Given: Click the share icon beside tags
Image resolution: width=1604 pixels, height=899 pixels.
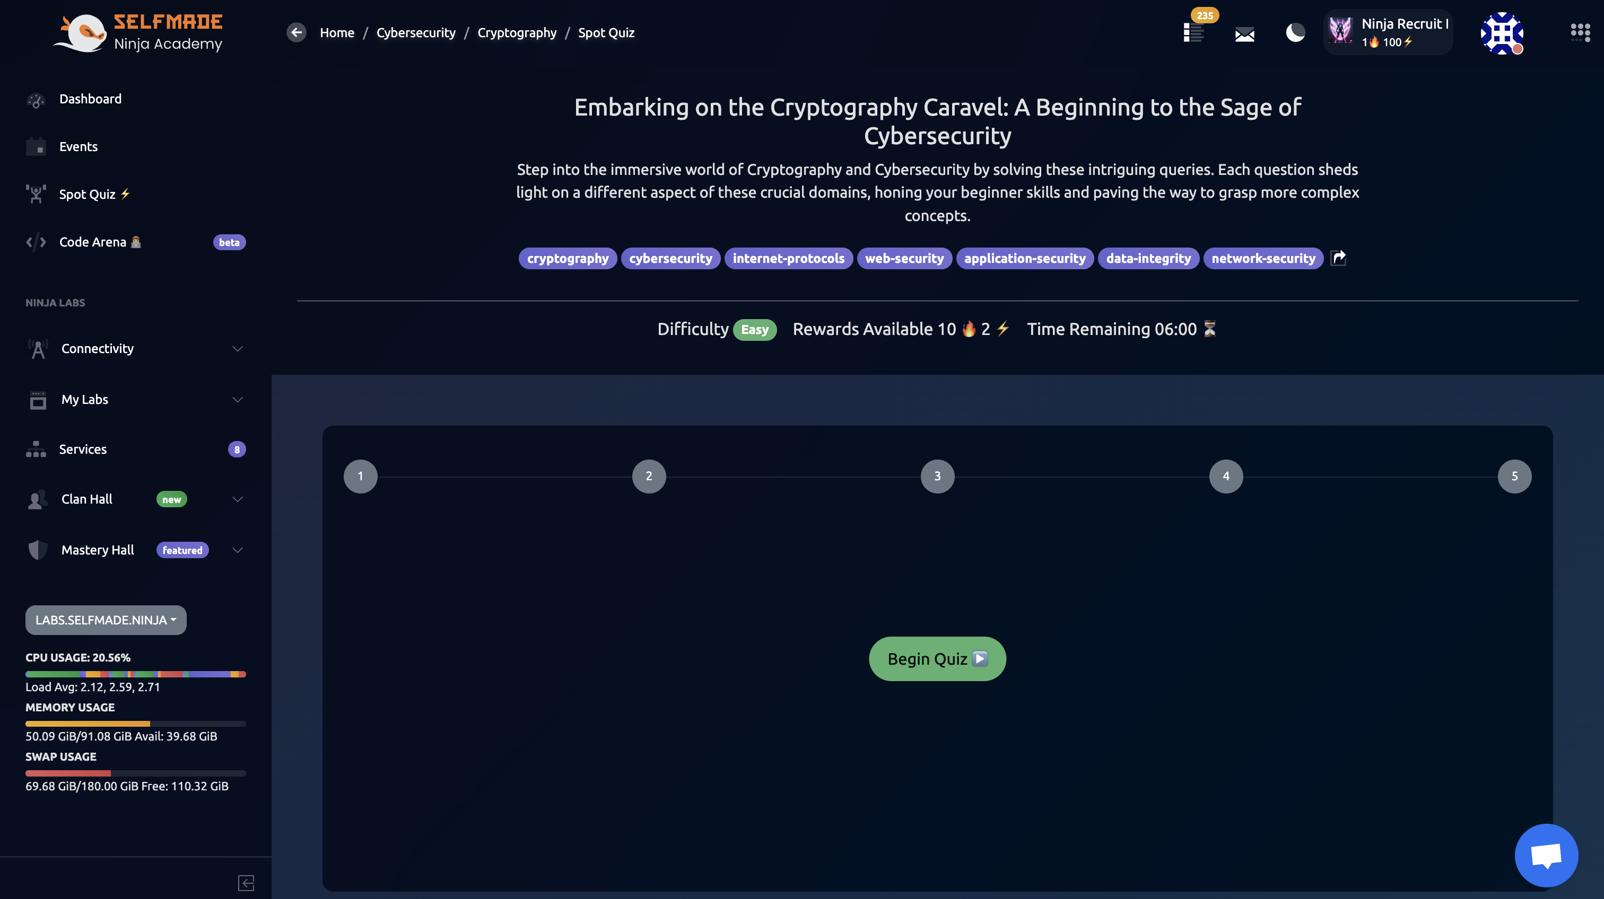Looking at the screenshot, I should (1338, 258).
